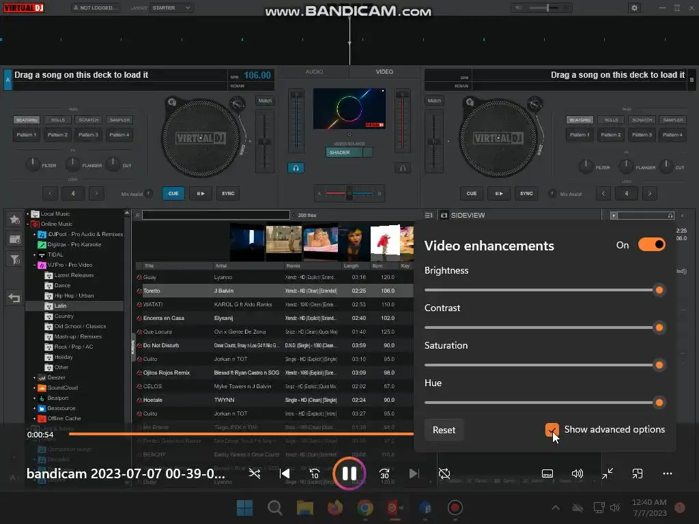Expand DJPool Pro Audio & Remixes
This screenshot has width=699, height=524.
click(x=34, y=235)
